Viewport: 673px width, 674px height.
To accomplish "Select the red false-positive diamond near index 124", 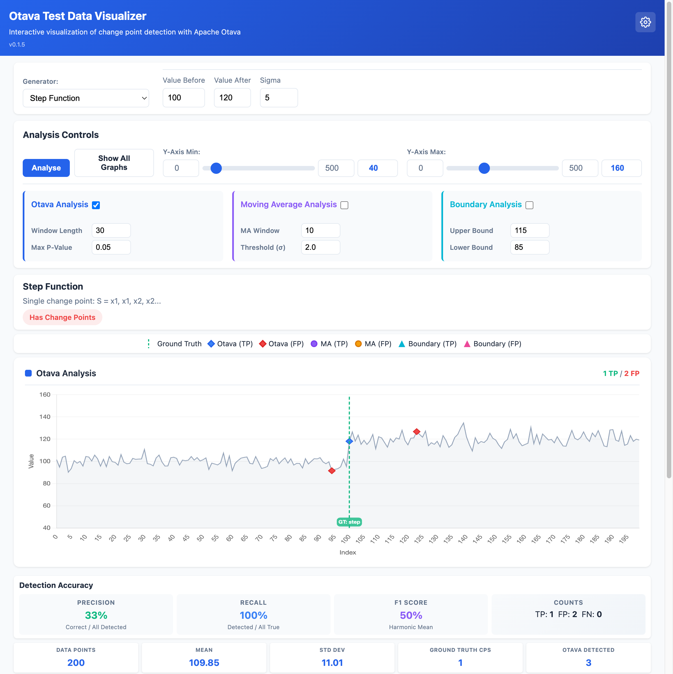I will pyautogui.click(x=417, y=431).
